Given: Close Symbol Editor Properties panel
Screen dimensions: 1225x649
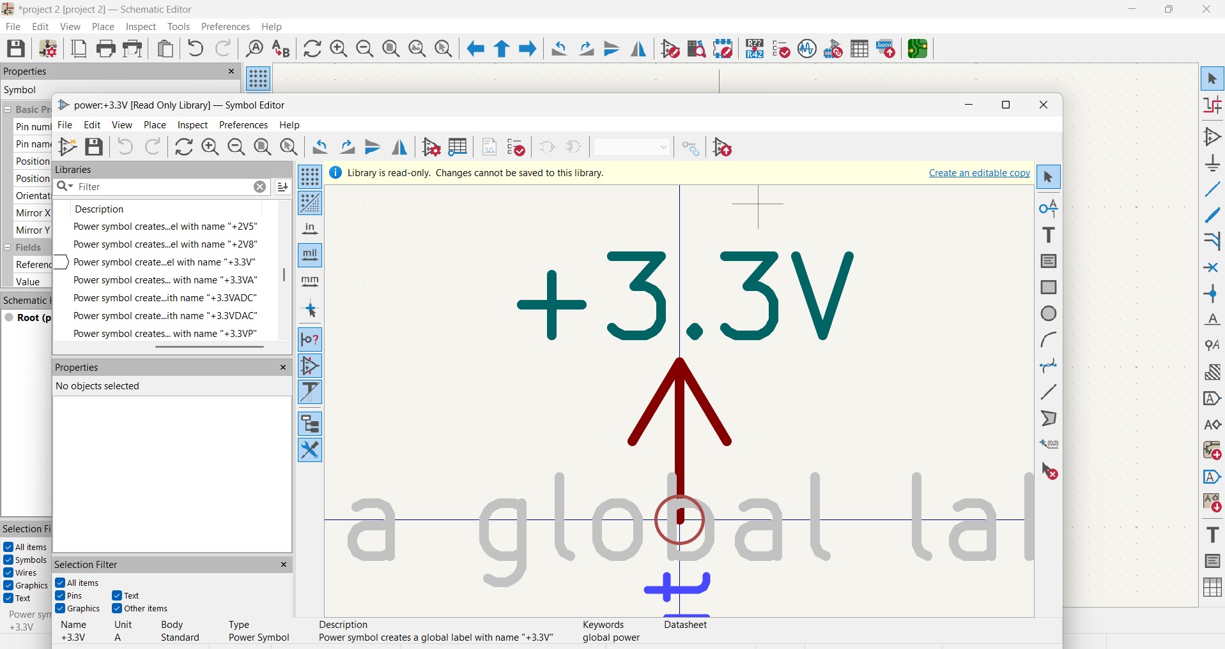Looking at the screenshot, I should click(x=283, y=367).
